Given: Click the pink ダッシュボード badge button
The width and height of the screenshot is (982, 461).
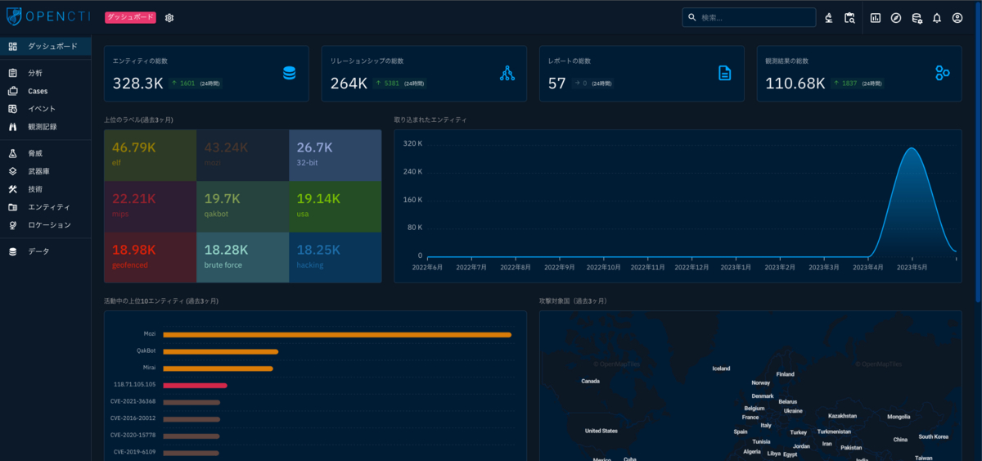Looking at the screenshot, I should pyautogui.click(x=131, y=17).
